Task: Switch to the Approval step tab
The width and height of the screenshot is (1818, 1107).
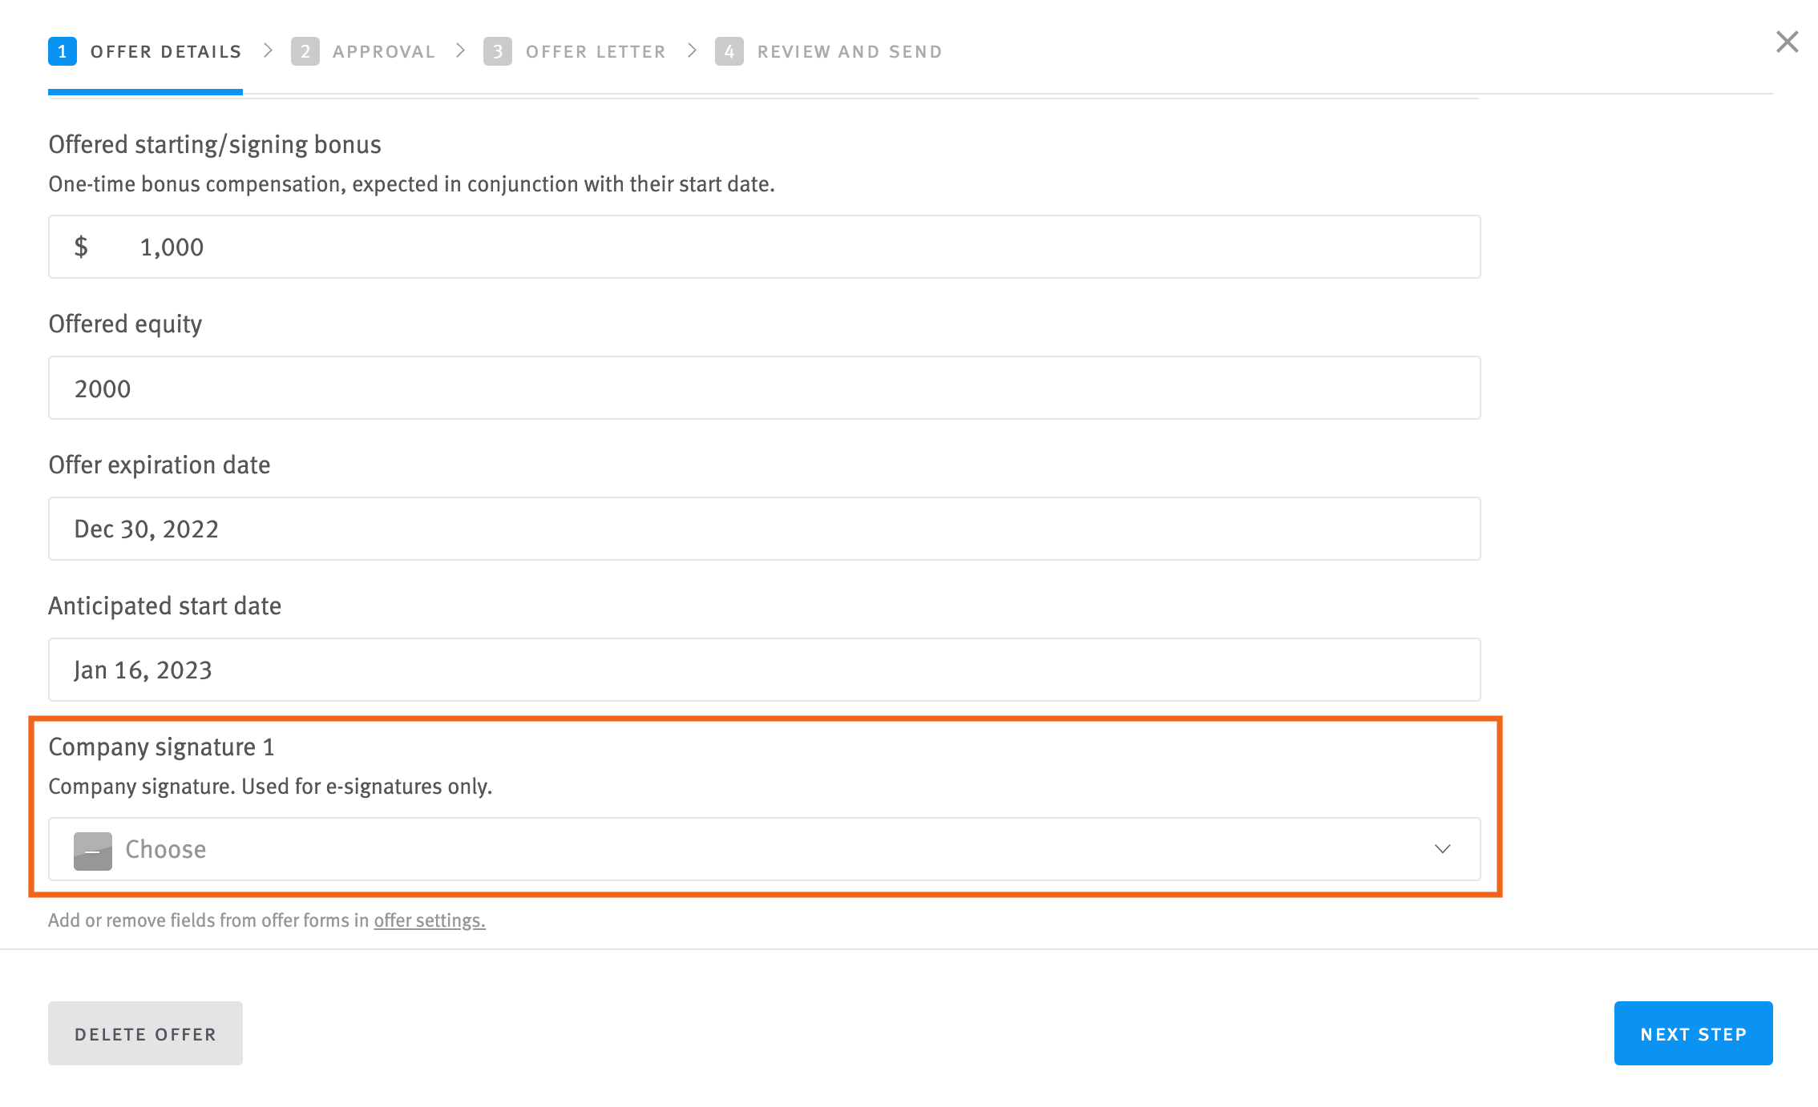Action: tap(384, 51)
